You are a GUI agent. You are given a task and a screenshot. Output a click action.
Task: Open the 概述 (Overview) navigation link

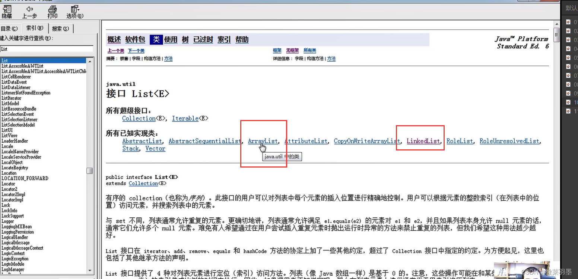pyautogui.click(x=114, y=39)
